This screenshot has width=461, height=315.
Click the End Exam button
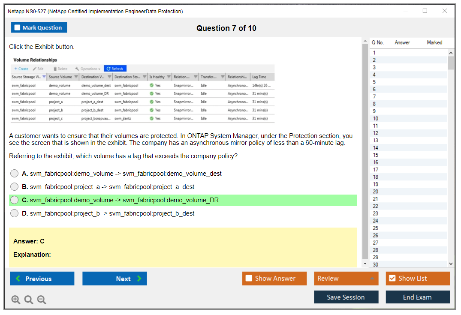pos(418,297)
